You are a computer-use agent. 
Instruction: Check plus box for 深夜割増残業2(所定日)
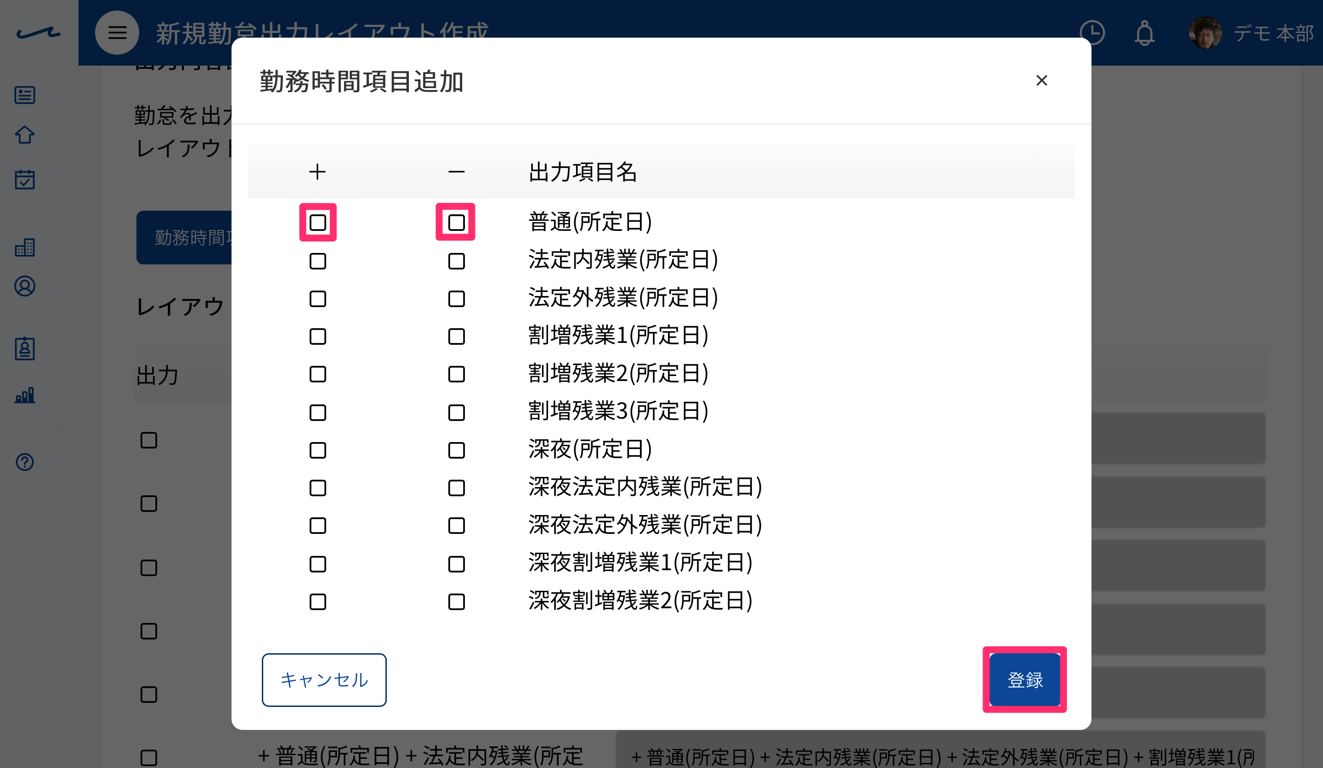pyautogui.click(x=317, y=602)
